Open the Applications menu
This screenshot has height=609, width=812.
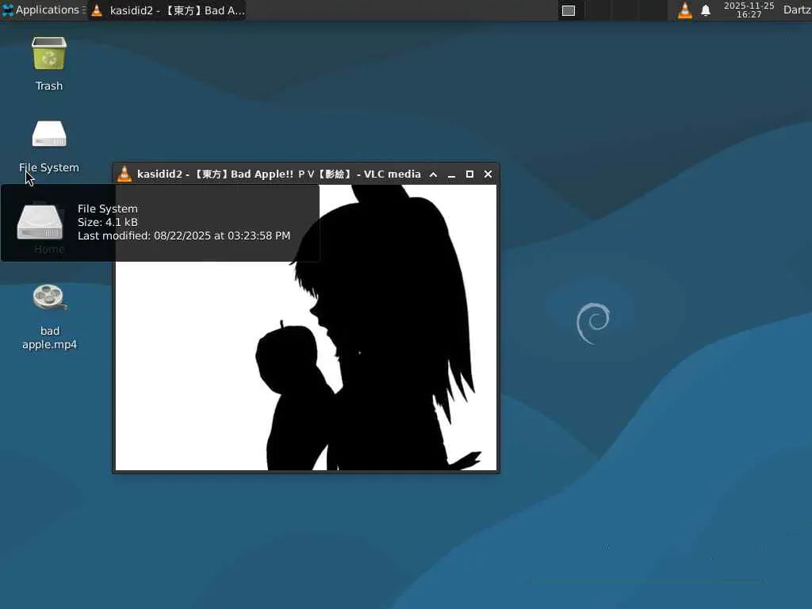pos(44,10)
